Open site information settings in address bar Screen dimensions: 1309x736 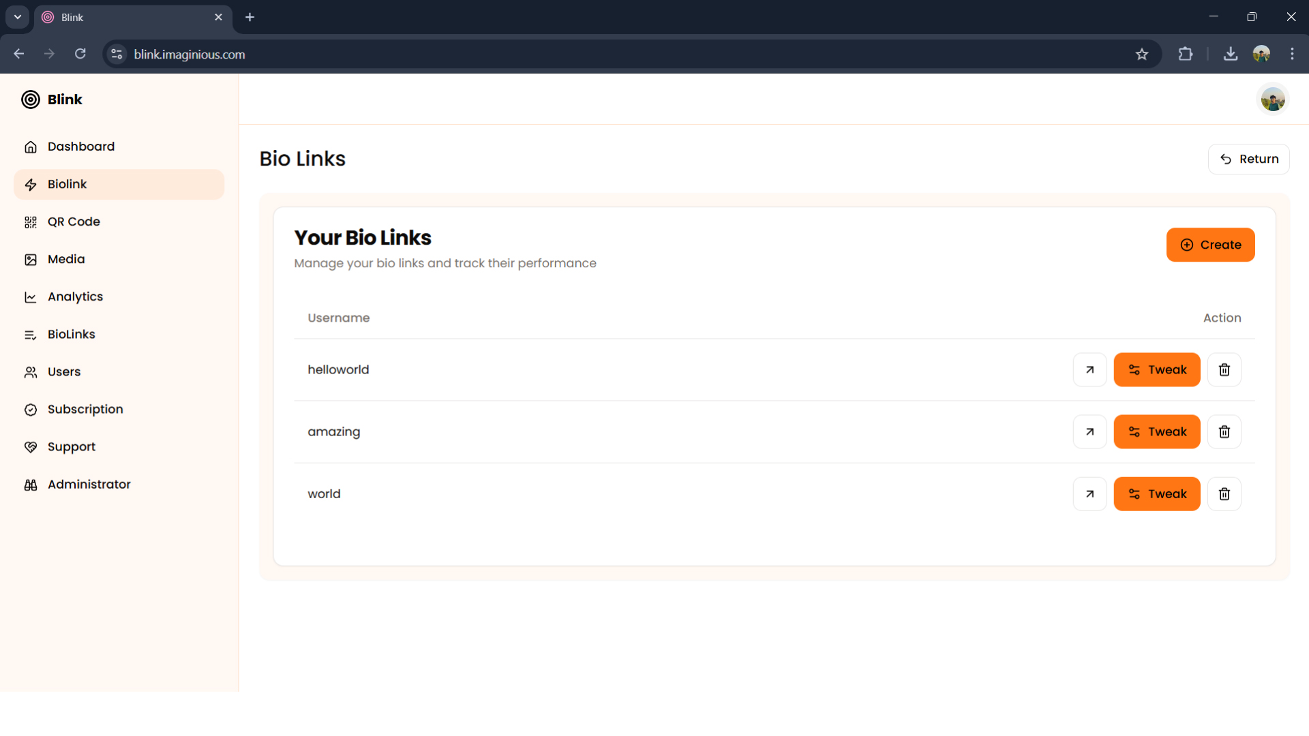[117, 54]
